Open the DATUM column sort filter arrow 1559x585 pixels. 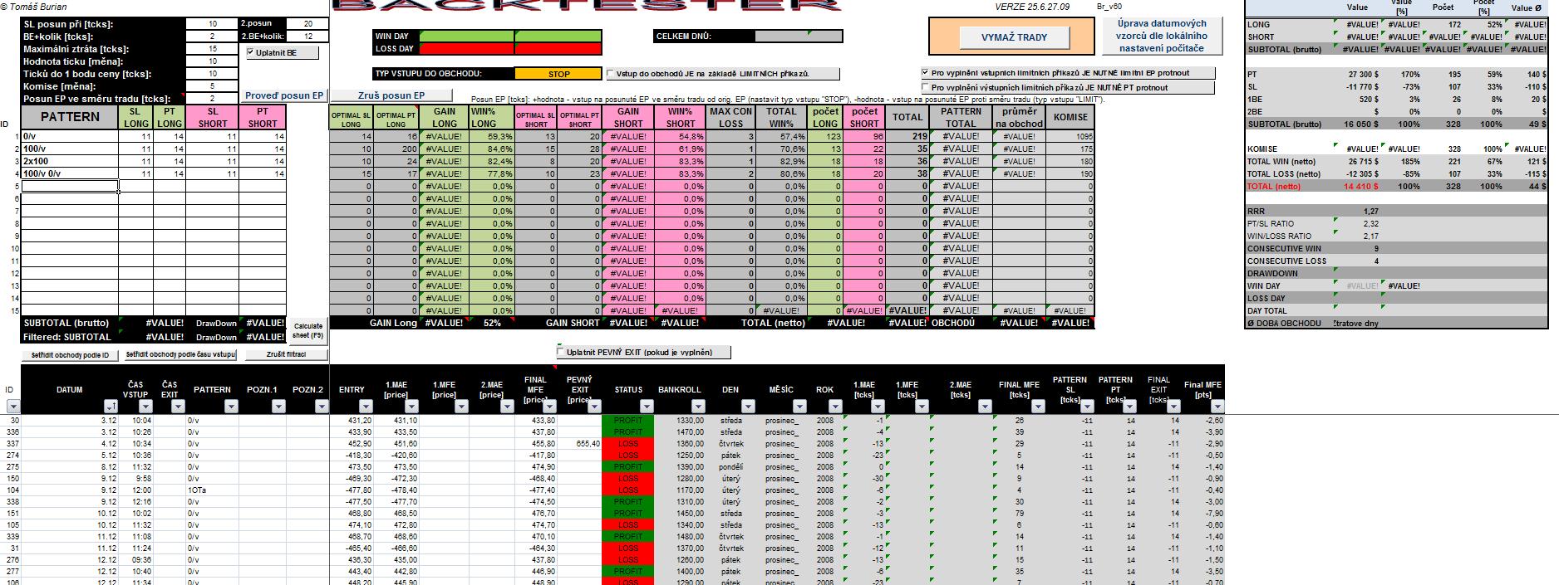(111, 407)
